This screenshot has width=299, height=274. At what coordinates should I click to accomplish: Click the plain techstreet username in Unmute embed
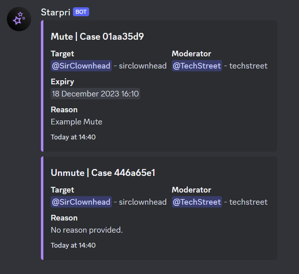248,202
